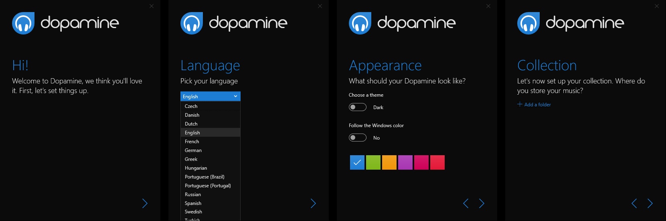Select Czech from language list
The width and height of the screenshot is (666, 221).
[x=211, y=106]
